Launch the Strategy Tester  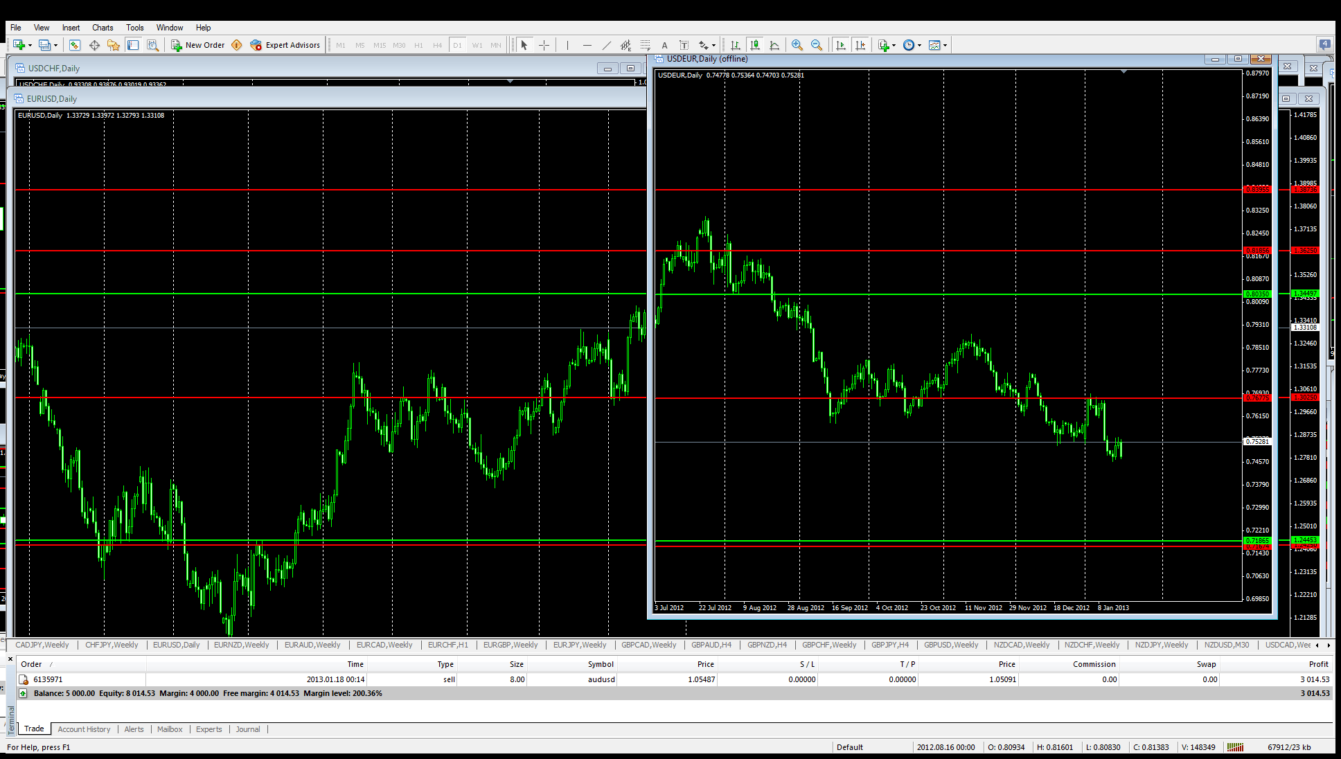(152, 45)
